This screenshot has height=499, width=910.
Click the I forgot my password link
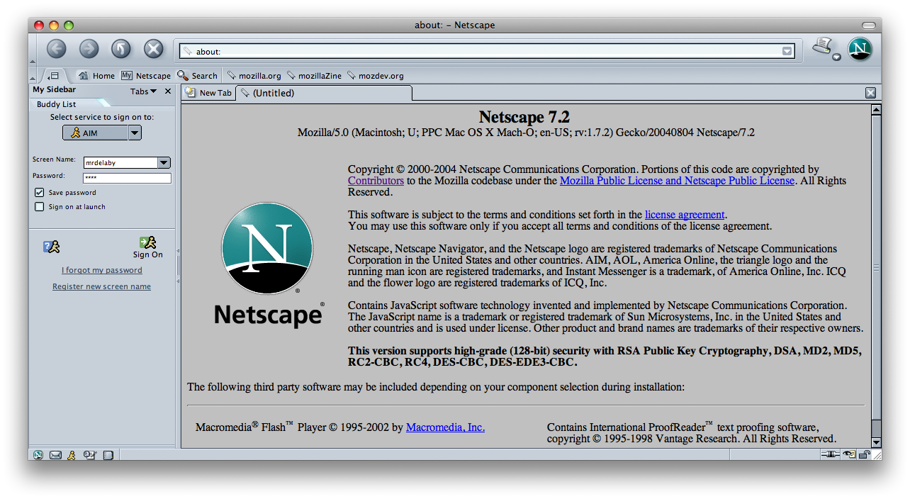(102, 270)
